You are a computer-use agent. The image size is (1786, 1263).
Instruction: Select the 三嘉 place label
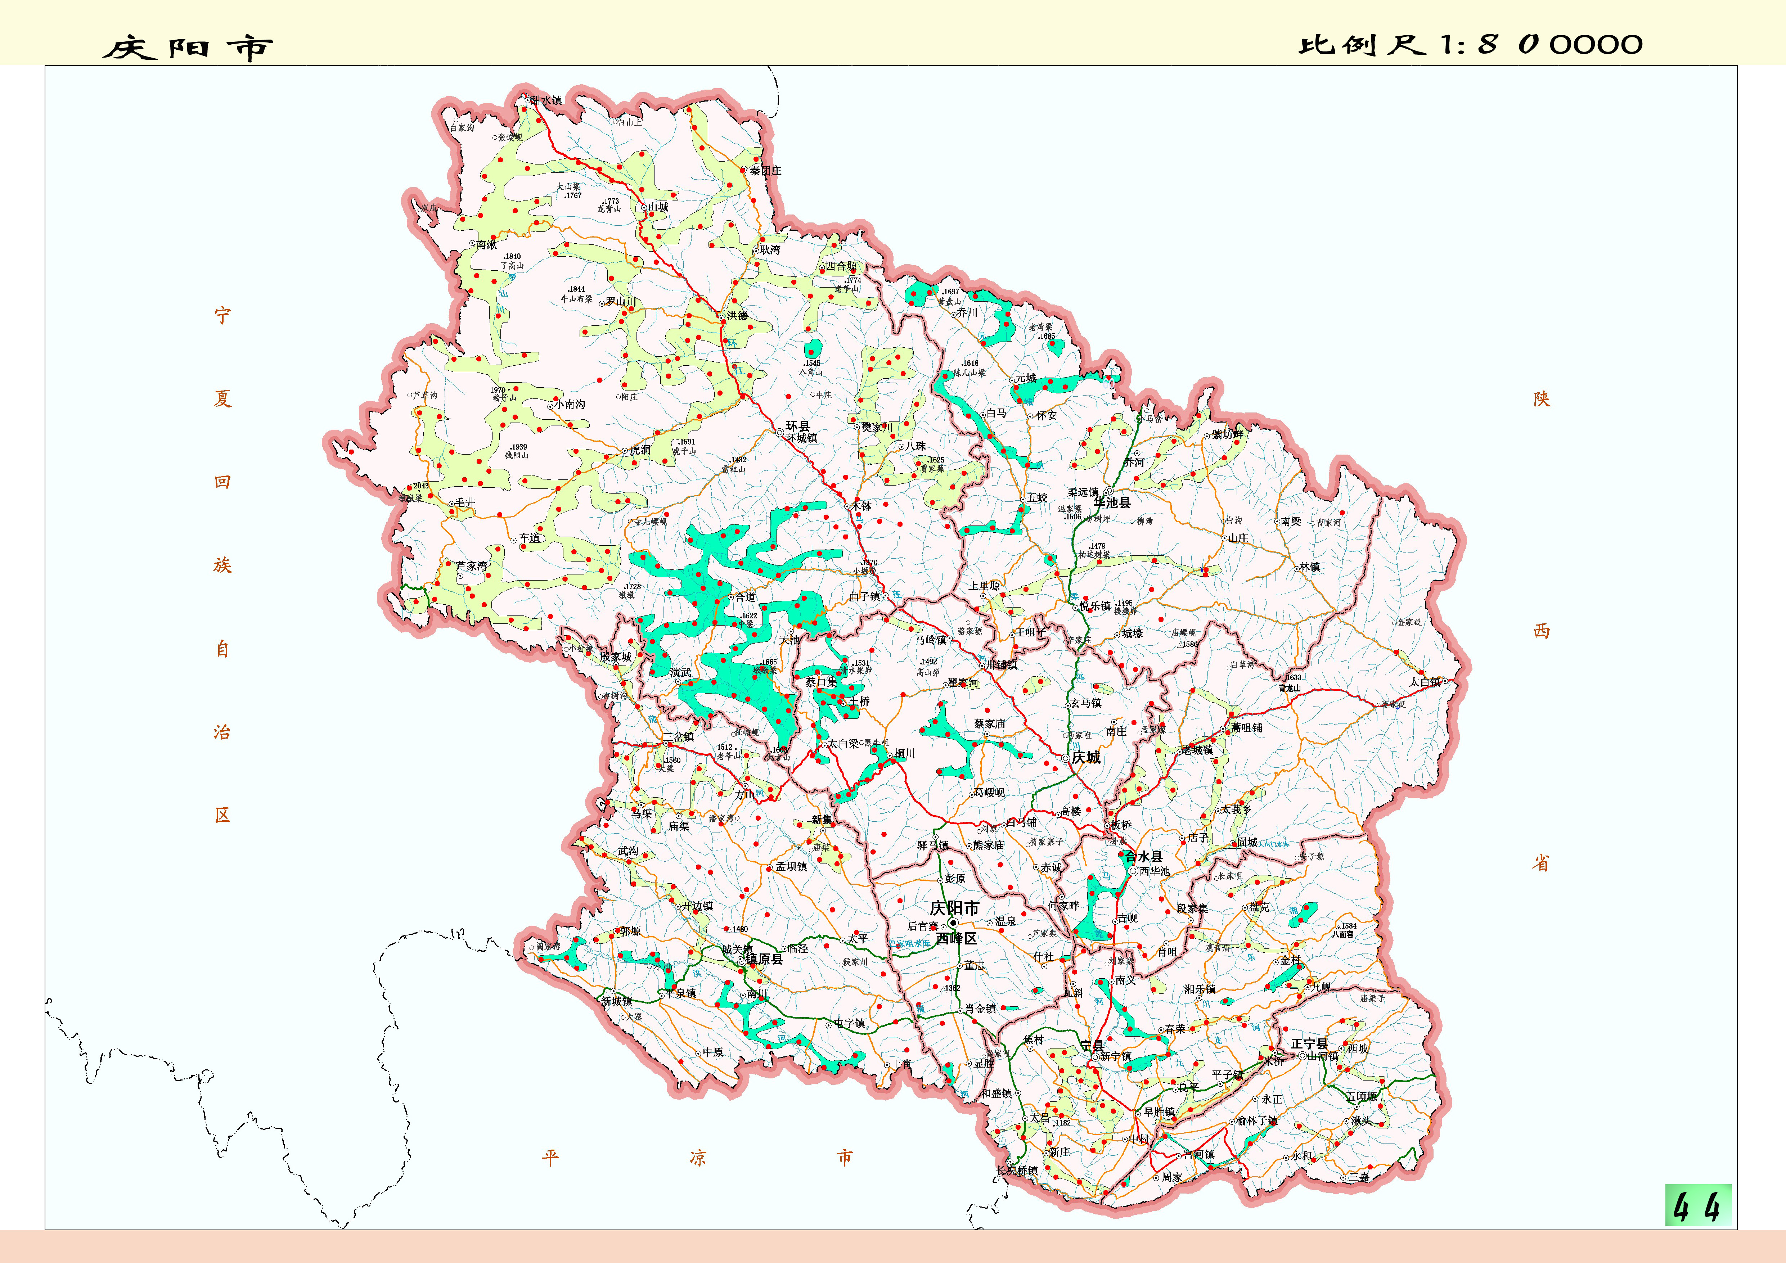click(1359, 1177)
